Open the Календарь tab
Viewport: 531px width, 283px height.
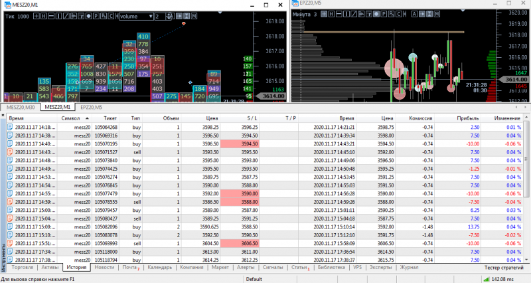pos(160,268)
